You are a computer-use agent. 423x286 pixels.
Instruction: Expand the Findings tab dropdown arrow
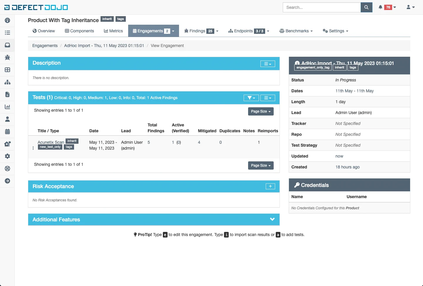coord(217,31)
